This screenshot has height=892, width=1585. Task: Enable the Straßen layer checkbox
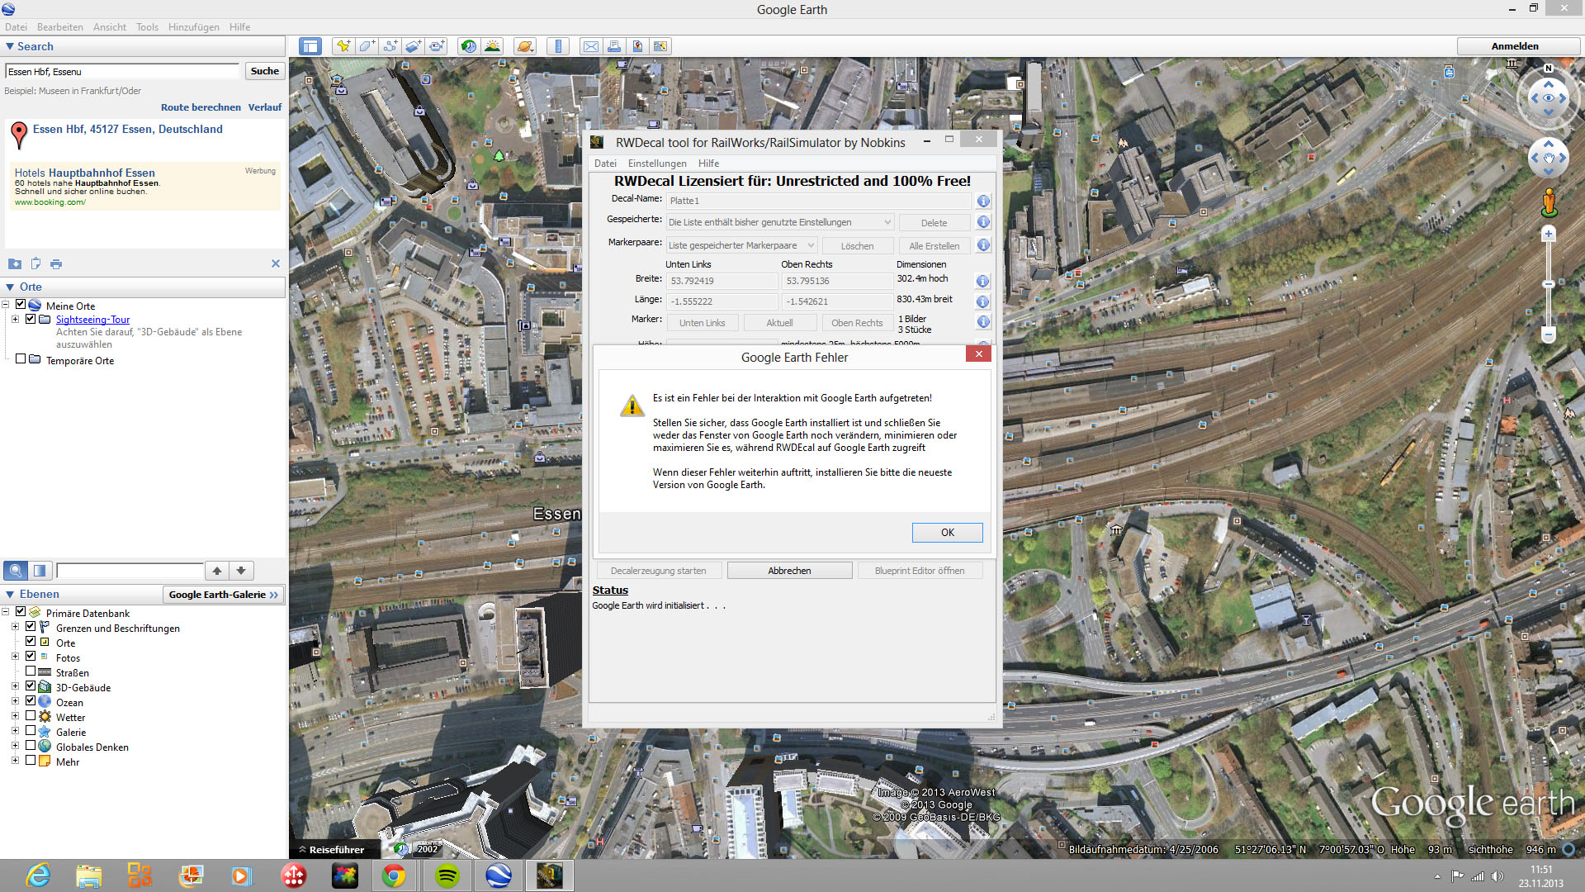[31, 671]
